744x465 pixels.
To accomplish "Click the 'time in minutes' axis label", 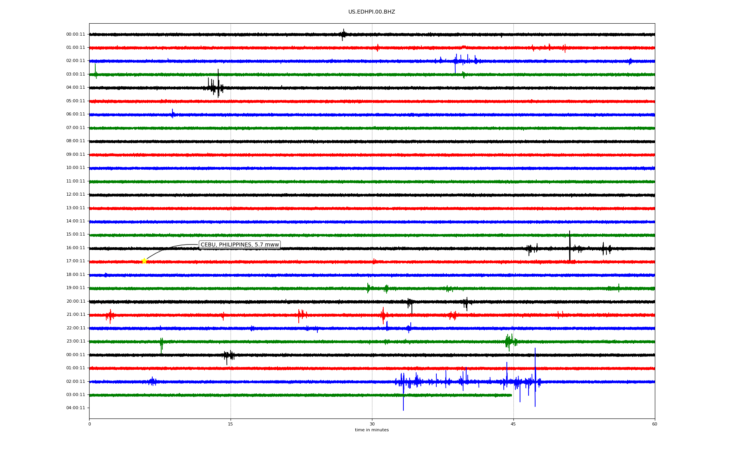I will [x=371, y=430].
